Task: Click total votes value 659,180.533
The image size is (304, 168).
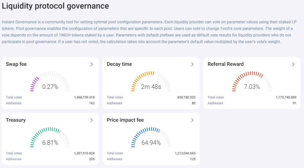Action: point(186,97)
